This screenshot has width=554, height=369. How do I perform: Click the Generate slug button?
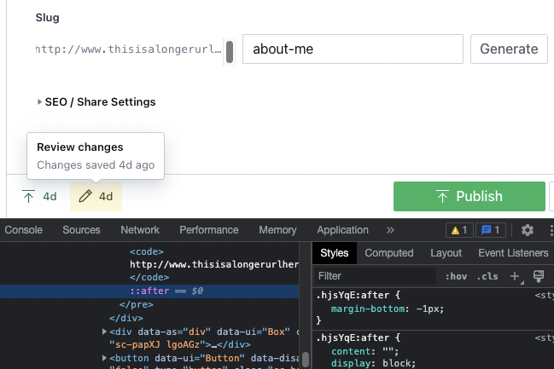click(x=509, y=49)
